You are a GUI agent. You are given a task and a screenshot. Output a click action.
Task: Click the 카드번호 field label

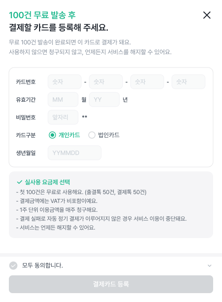[x=26, y=82]
